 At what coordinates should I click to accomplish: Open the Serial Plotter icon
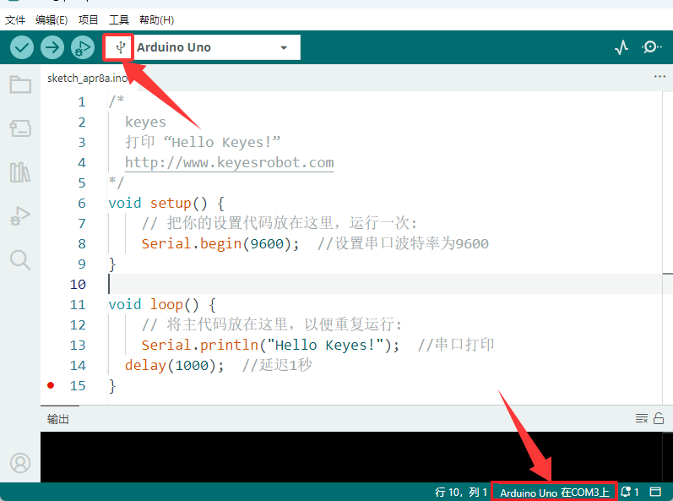pyautogui.click(x=621, y=47)
